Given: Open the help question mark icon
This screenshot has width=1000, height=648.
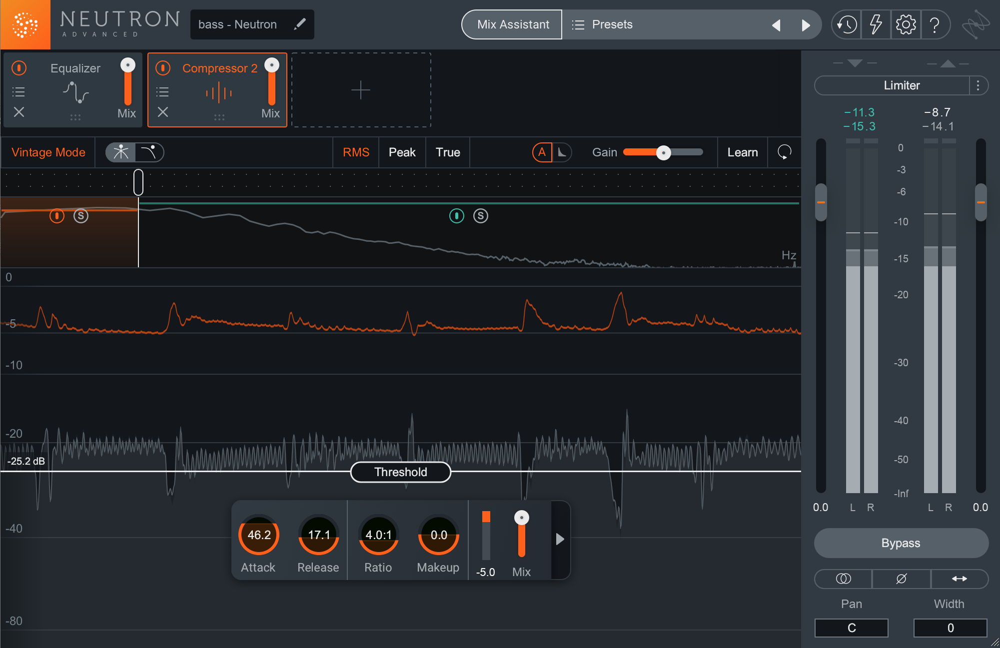Looking at the screenshot, I should point(935,24).
